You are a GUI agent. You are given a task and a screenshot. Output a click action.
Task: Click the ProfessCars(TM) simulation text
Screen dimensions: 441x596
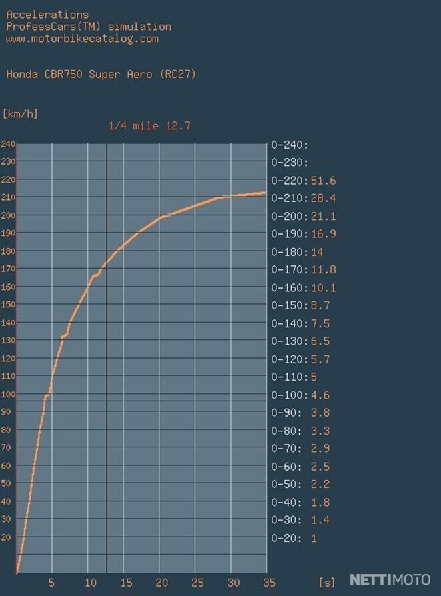pyautogui.click(x=88, y=27)
